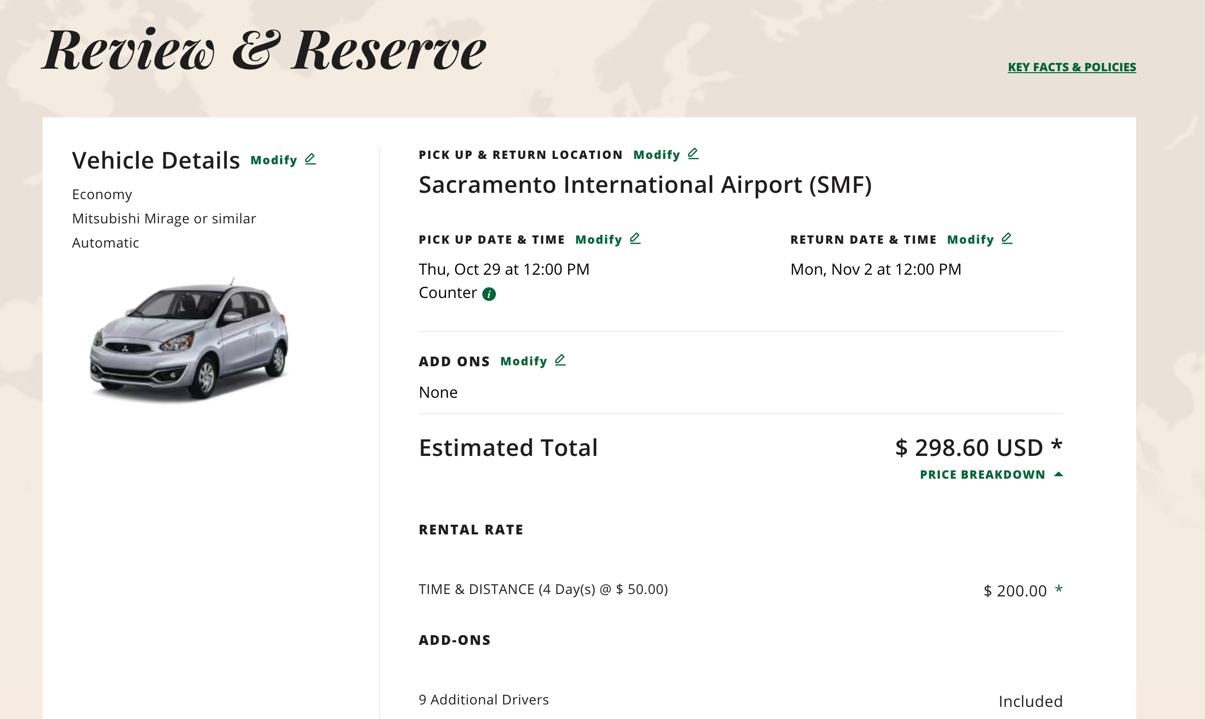
Task: Open the Key Facts & Policies link
Action: tap(1072, 67)
